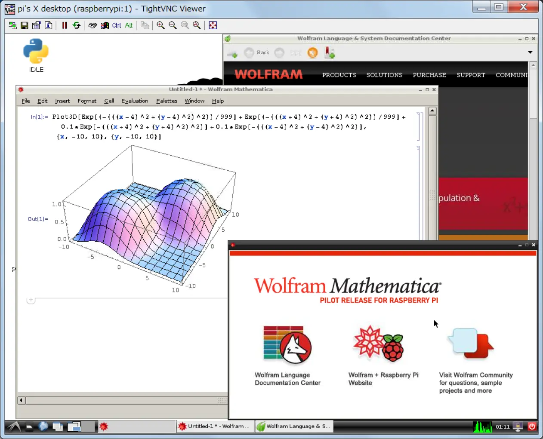Toggle the Ctrl key in the TightVNC toolbar
Screen dimensions: 543x439
[116, 25]
